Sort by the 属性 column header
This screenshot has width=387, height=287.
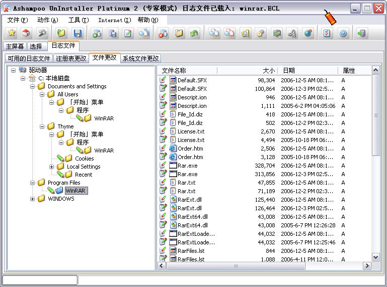click(x=355, y=71)
